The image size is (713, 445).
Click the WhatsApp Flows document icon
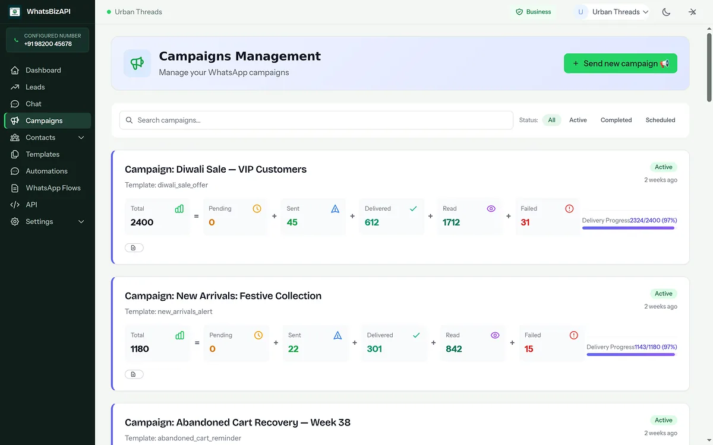coord(15,188)
